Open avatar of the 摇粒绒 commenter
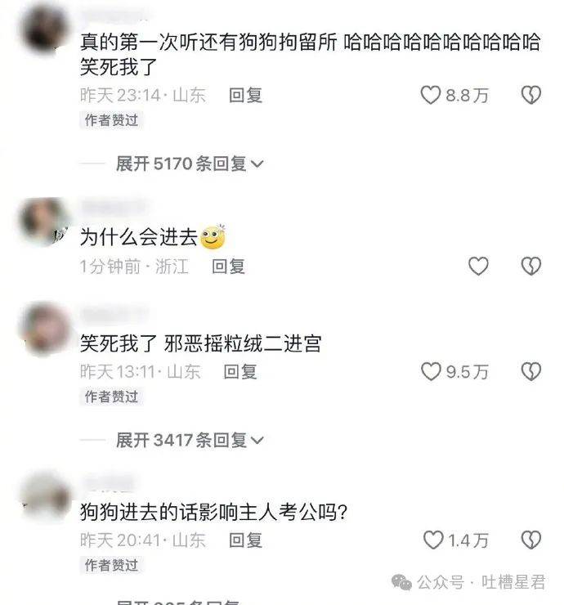The height and width of the screenshot is (605, 564). point(46,328)
